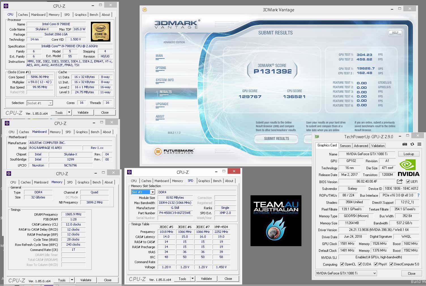426x286 pixels.
Task: Click Validate in the top CPU-Z window
Action: tap(83, 112)
